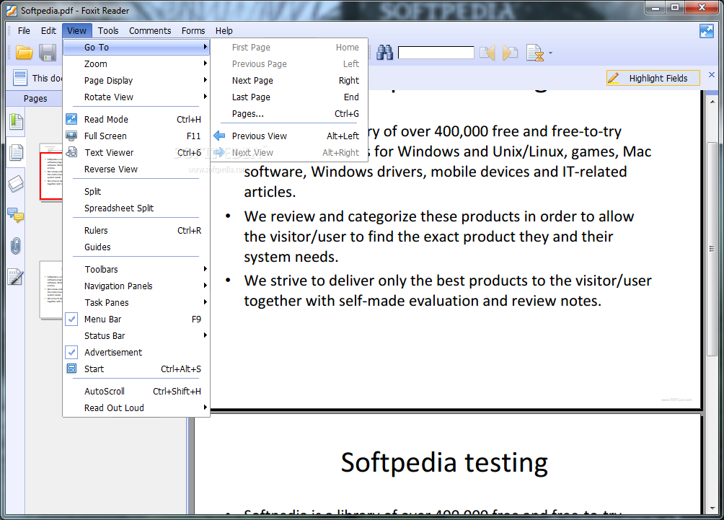
Task: Toggle Rulers in View menu
Action: (136, 231)
